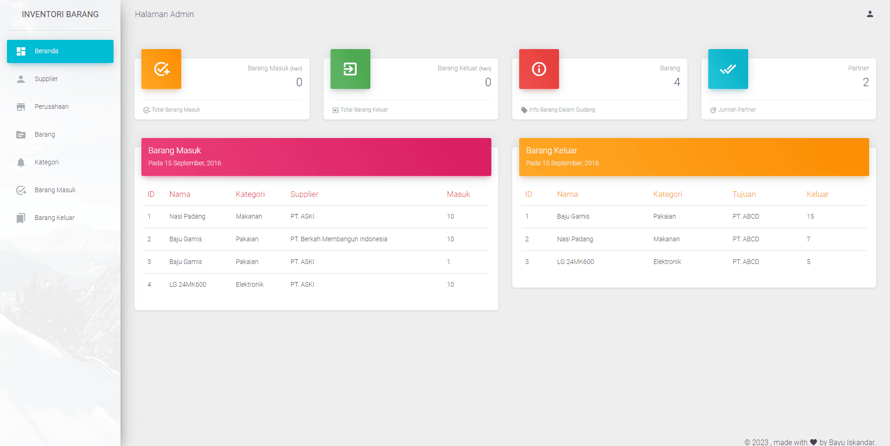Open the user account icon
Screen dimensions: 890x446
point(870,14)
